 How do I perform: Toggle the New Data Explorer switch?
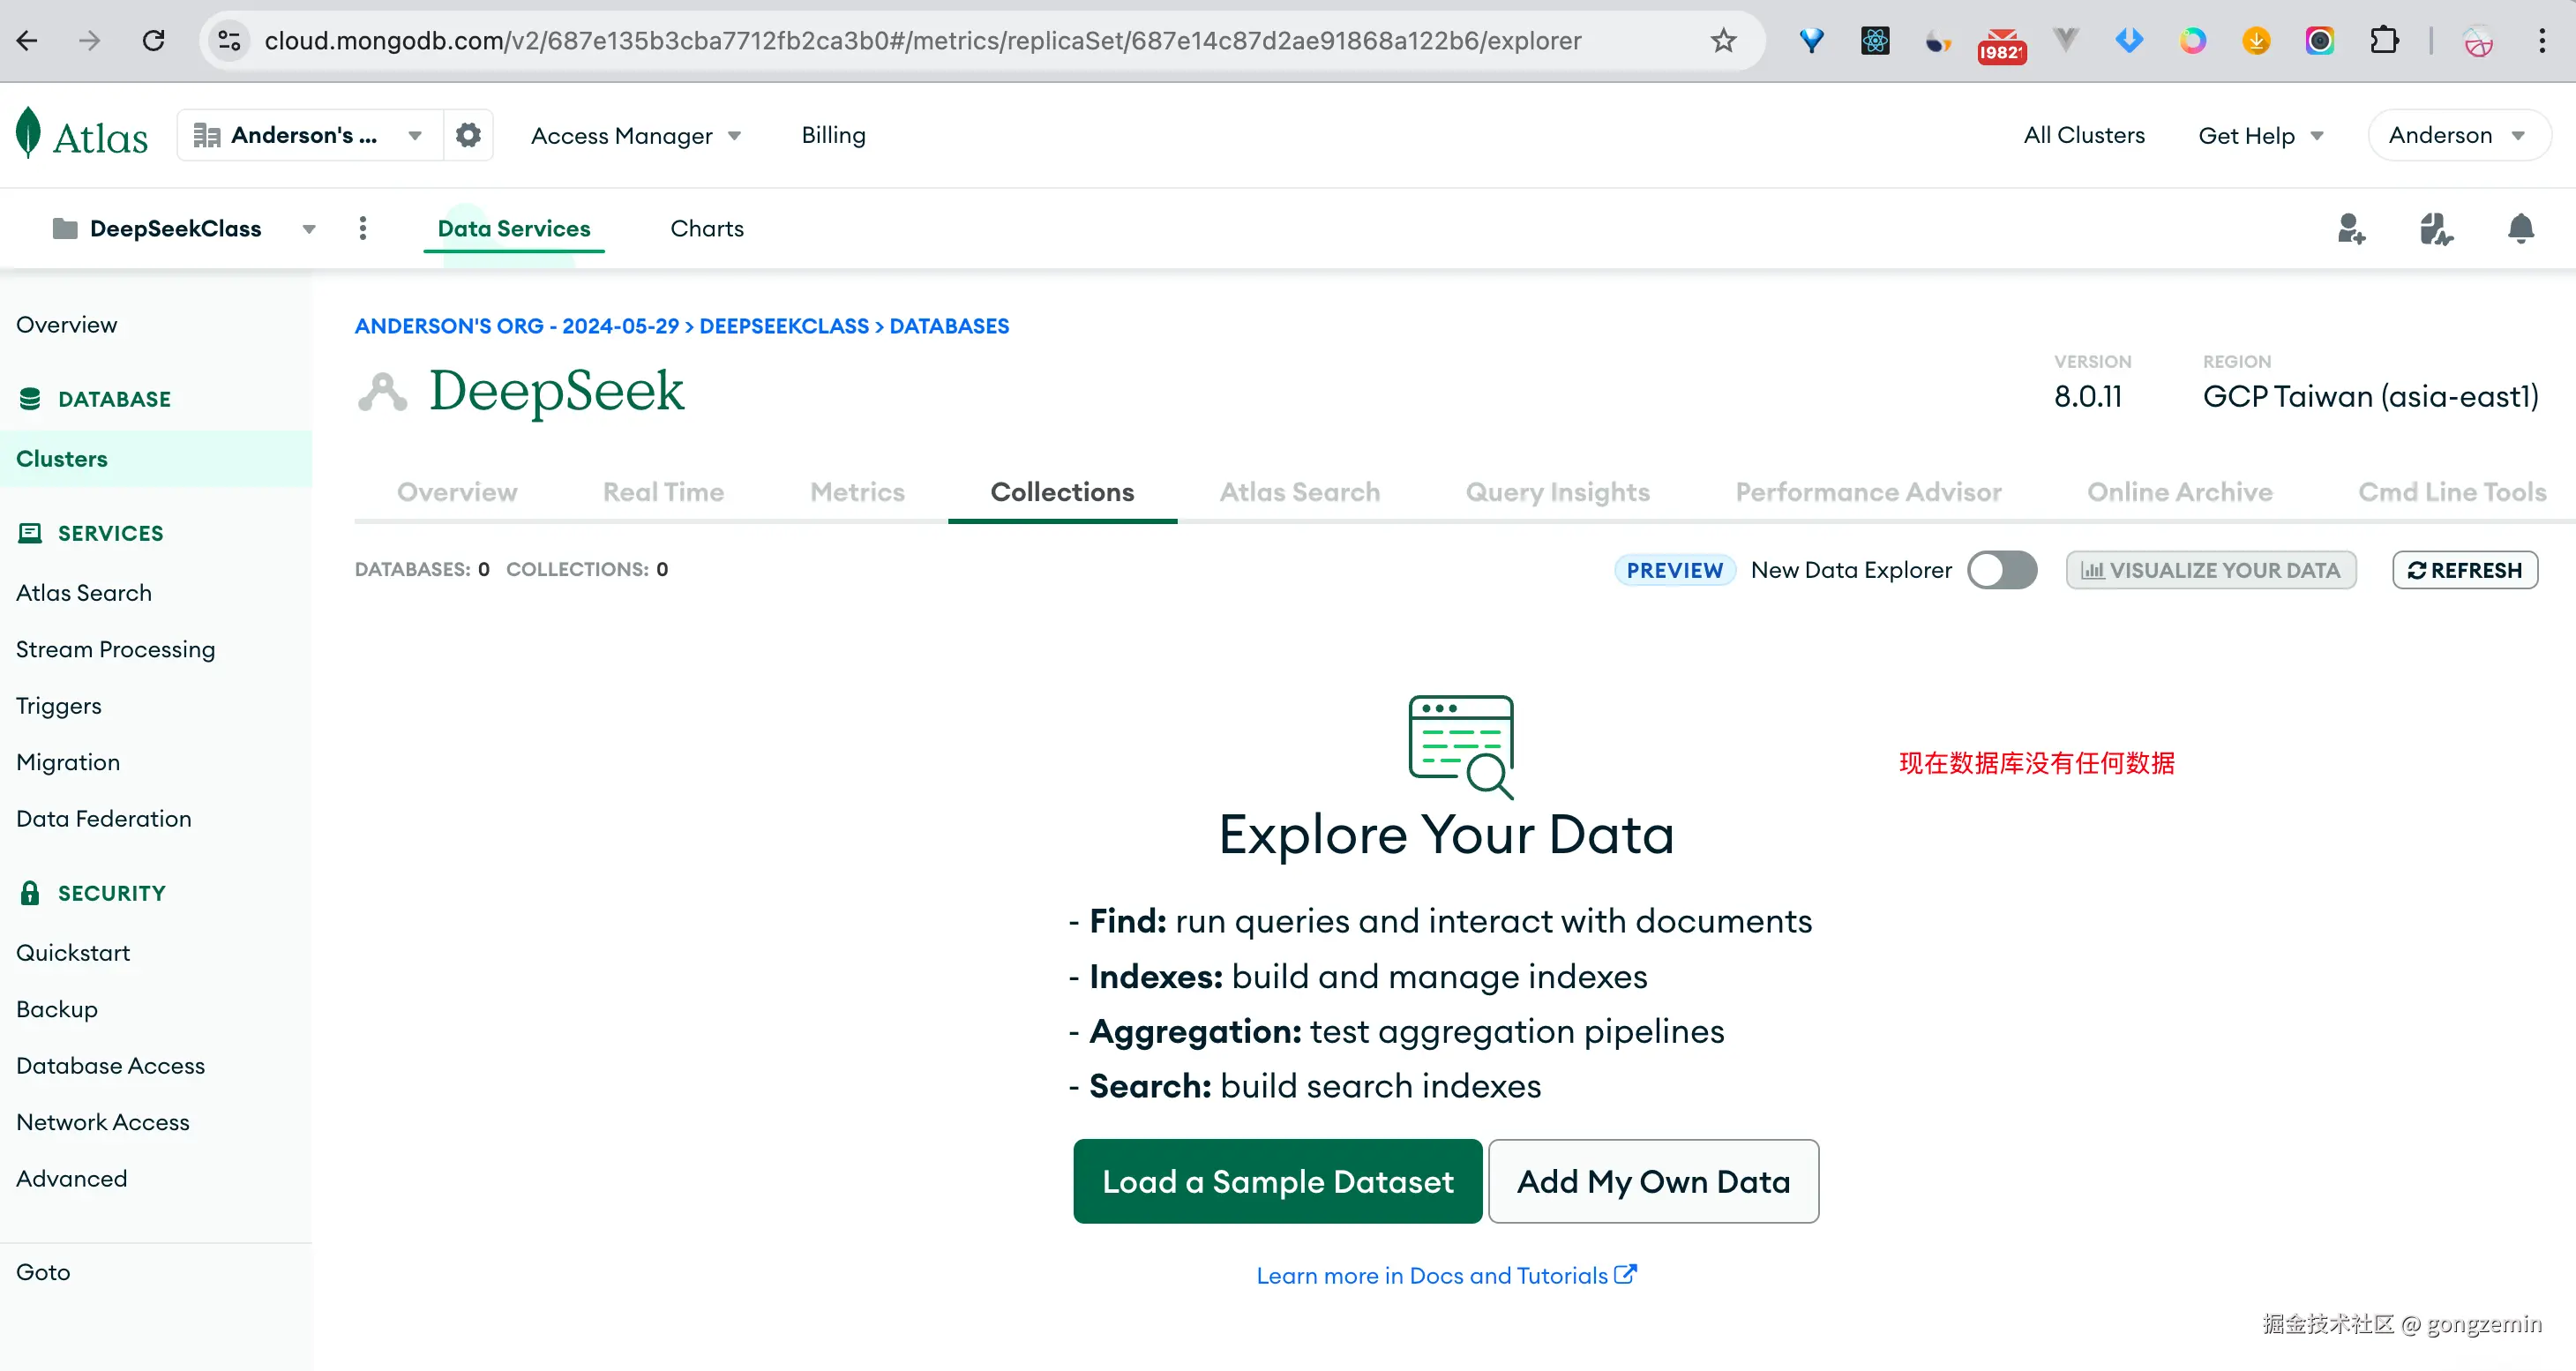tap(2001, 570)
